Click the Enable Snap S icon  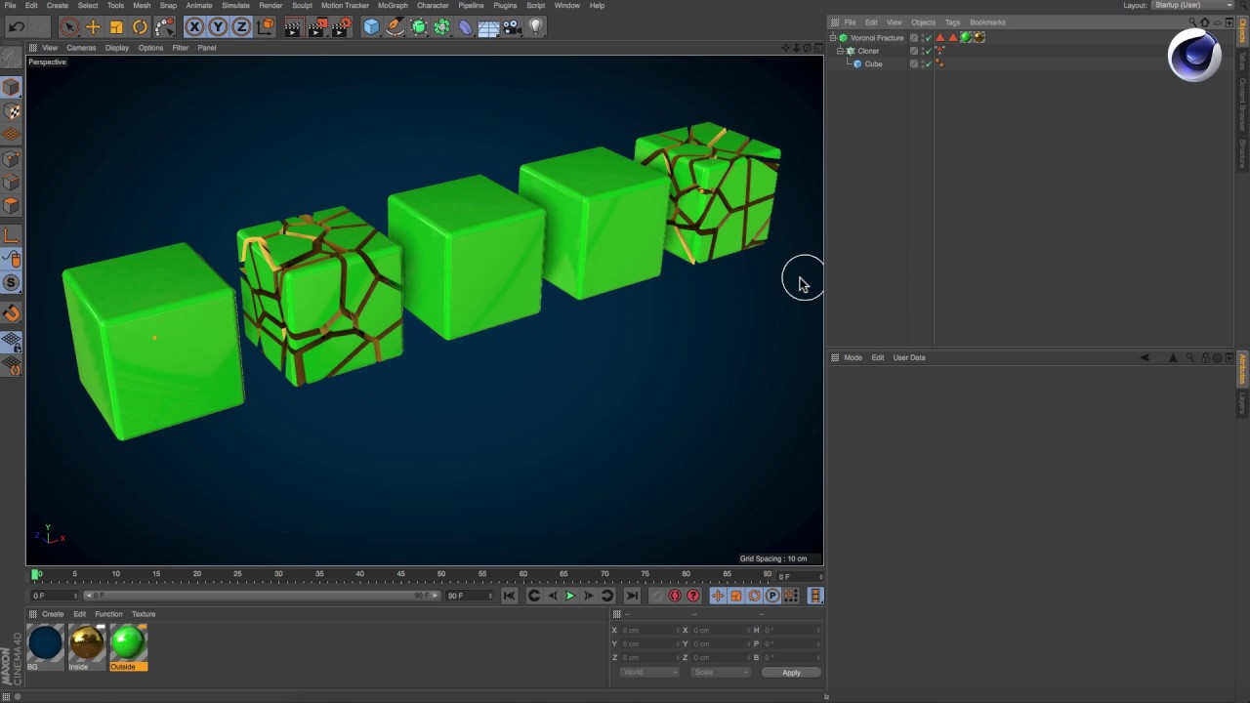point(12,283)
